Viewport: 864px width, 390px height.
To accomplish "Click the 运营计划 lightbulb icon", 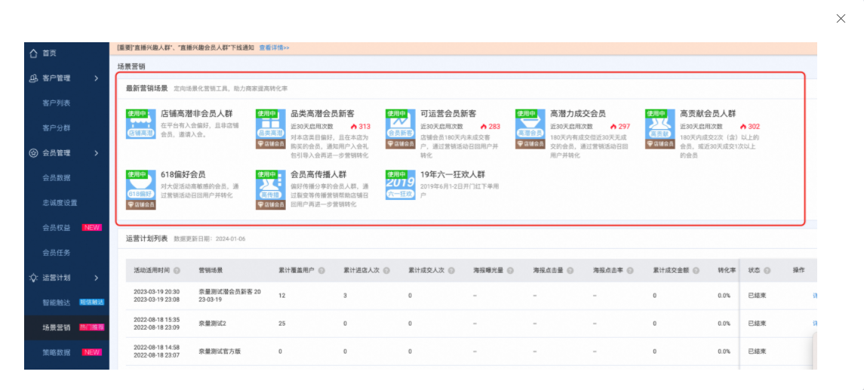I will 34,278.
